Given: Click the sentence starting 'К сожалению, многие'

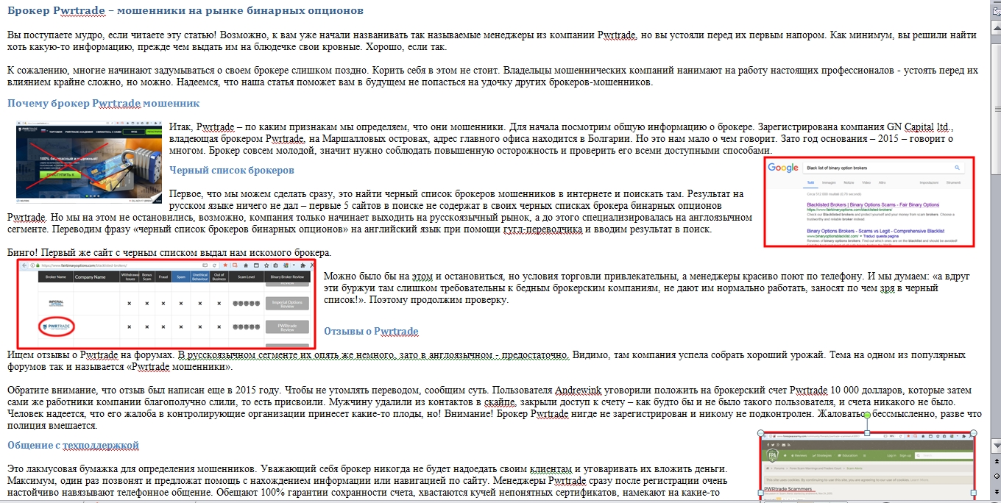Looking at the screenshot, I should pos(188,71).
